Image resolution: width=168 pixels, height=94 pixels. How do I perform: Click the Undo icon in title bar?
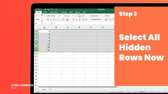(x=52, y=9)
